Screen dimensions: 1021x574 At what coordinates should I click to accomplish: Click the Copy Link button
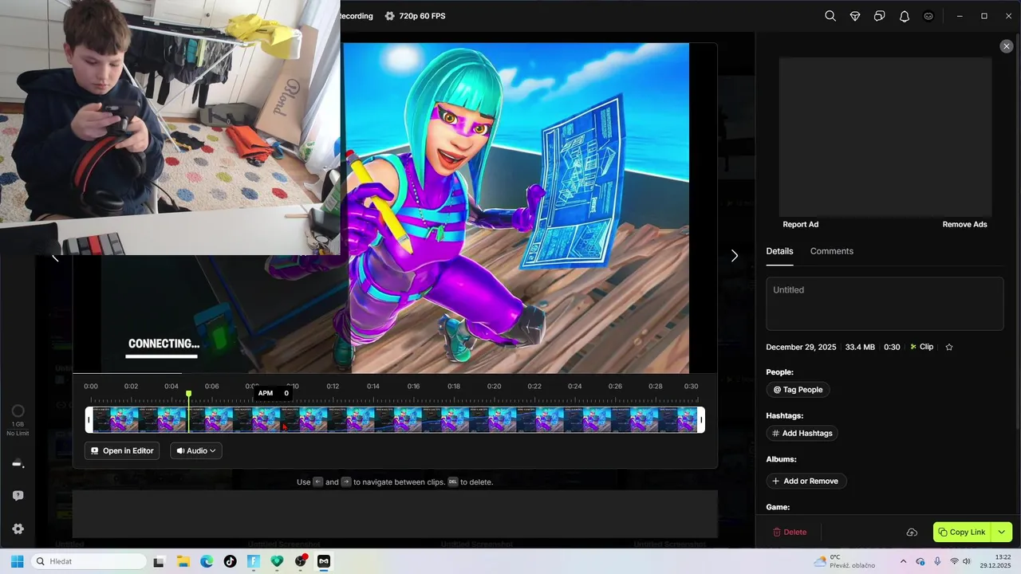click(961, 532)
